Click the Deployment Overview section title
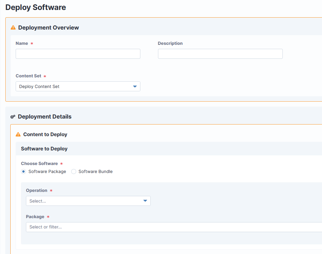 click(x=49, y=28)
